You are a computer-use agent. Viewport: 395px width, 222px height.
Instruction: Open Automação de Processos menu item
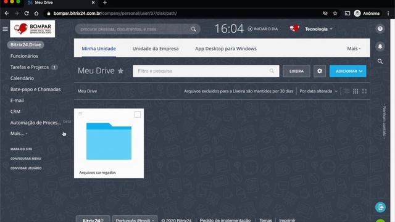(36, 123)
